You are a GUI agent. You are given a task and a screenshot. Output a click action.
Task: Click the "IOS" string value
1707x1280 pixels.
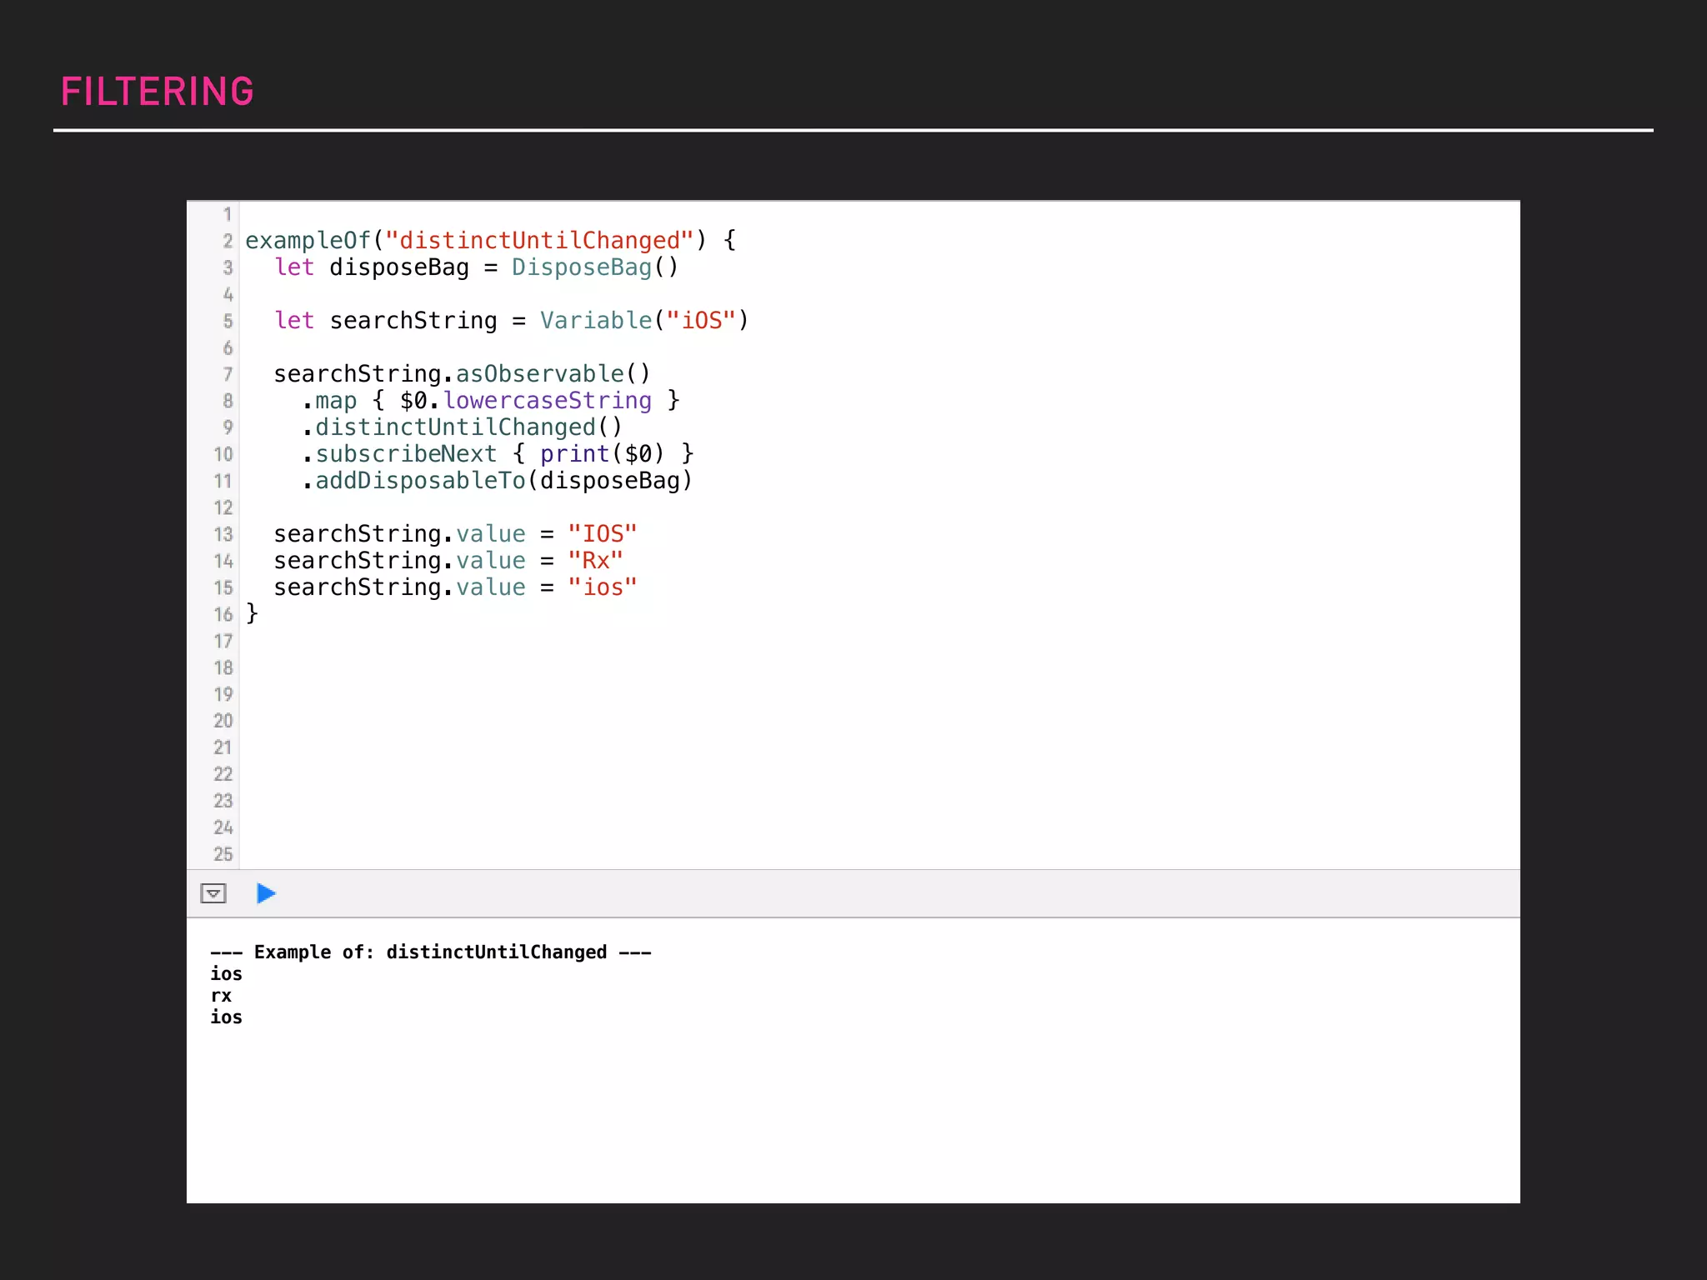coord(602,534)
